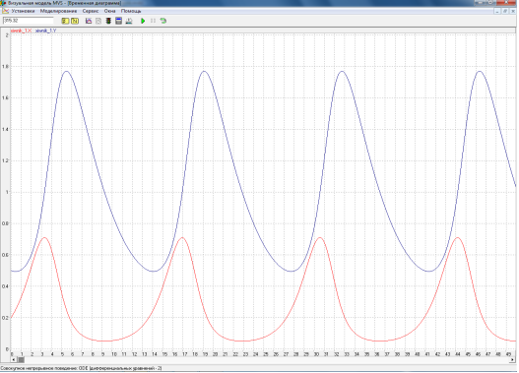Image resolution: width=519 pixels, height=373 pixels.
Task: Click the horizontal scrollbar right arrow
Action: pyautogui.click(x=512, y=359)
